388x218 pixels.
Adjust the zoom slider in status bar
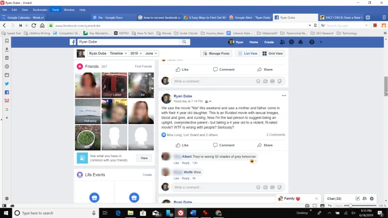click(350, 205)
